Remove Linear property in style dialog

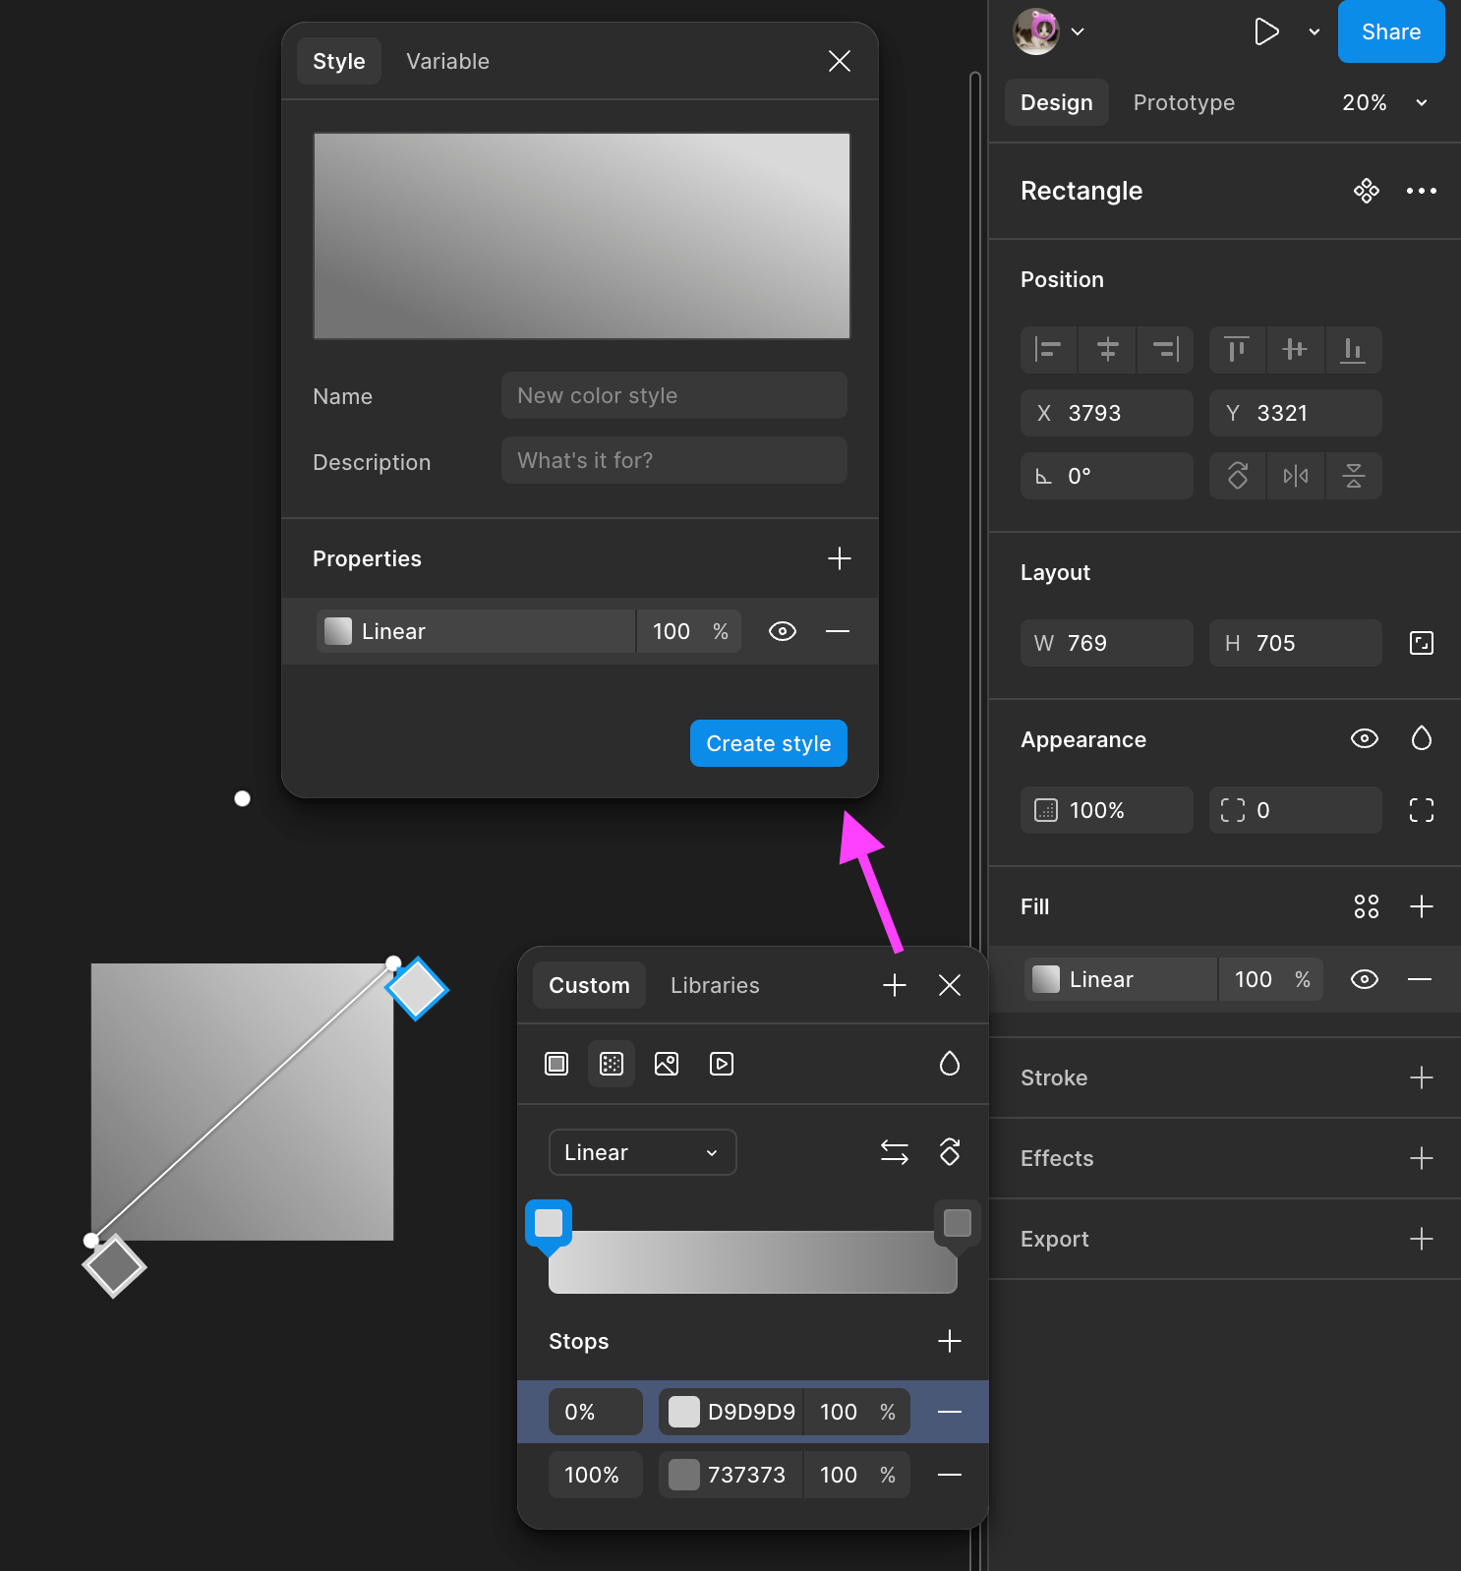838,631
